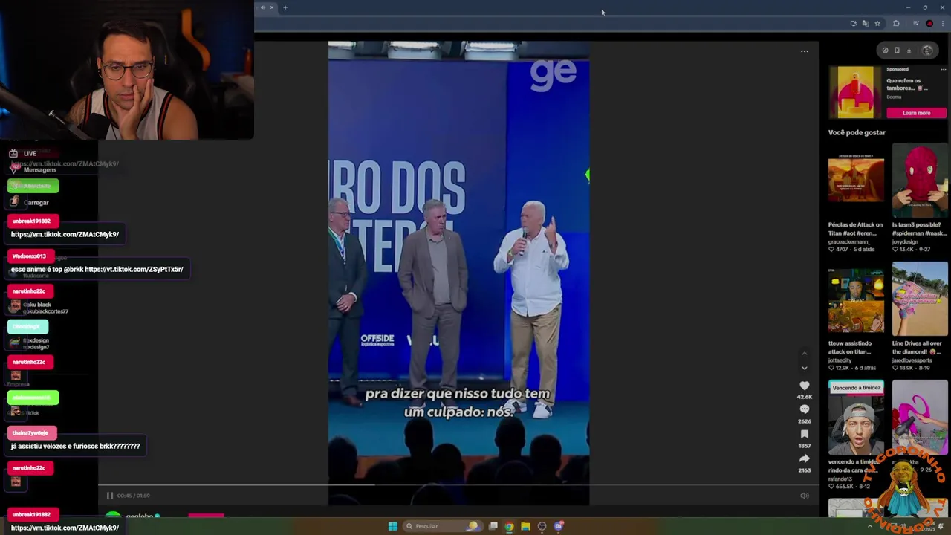Mute the video with speaker icon
951x535 pixels.
click(805, 496)
